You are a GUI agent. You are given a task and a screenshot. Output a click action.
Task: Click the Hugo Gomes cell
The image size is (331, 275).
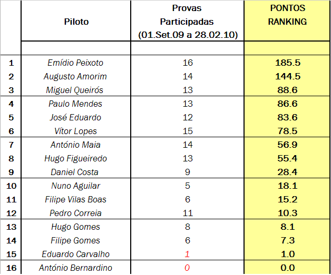click(x=76, y=227)
